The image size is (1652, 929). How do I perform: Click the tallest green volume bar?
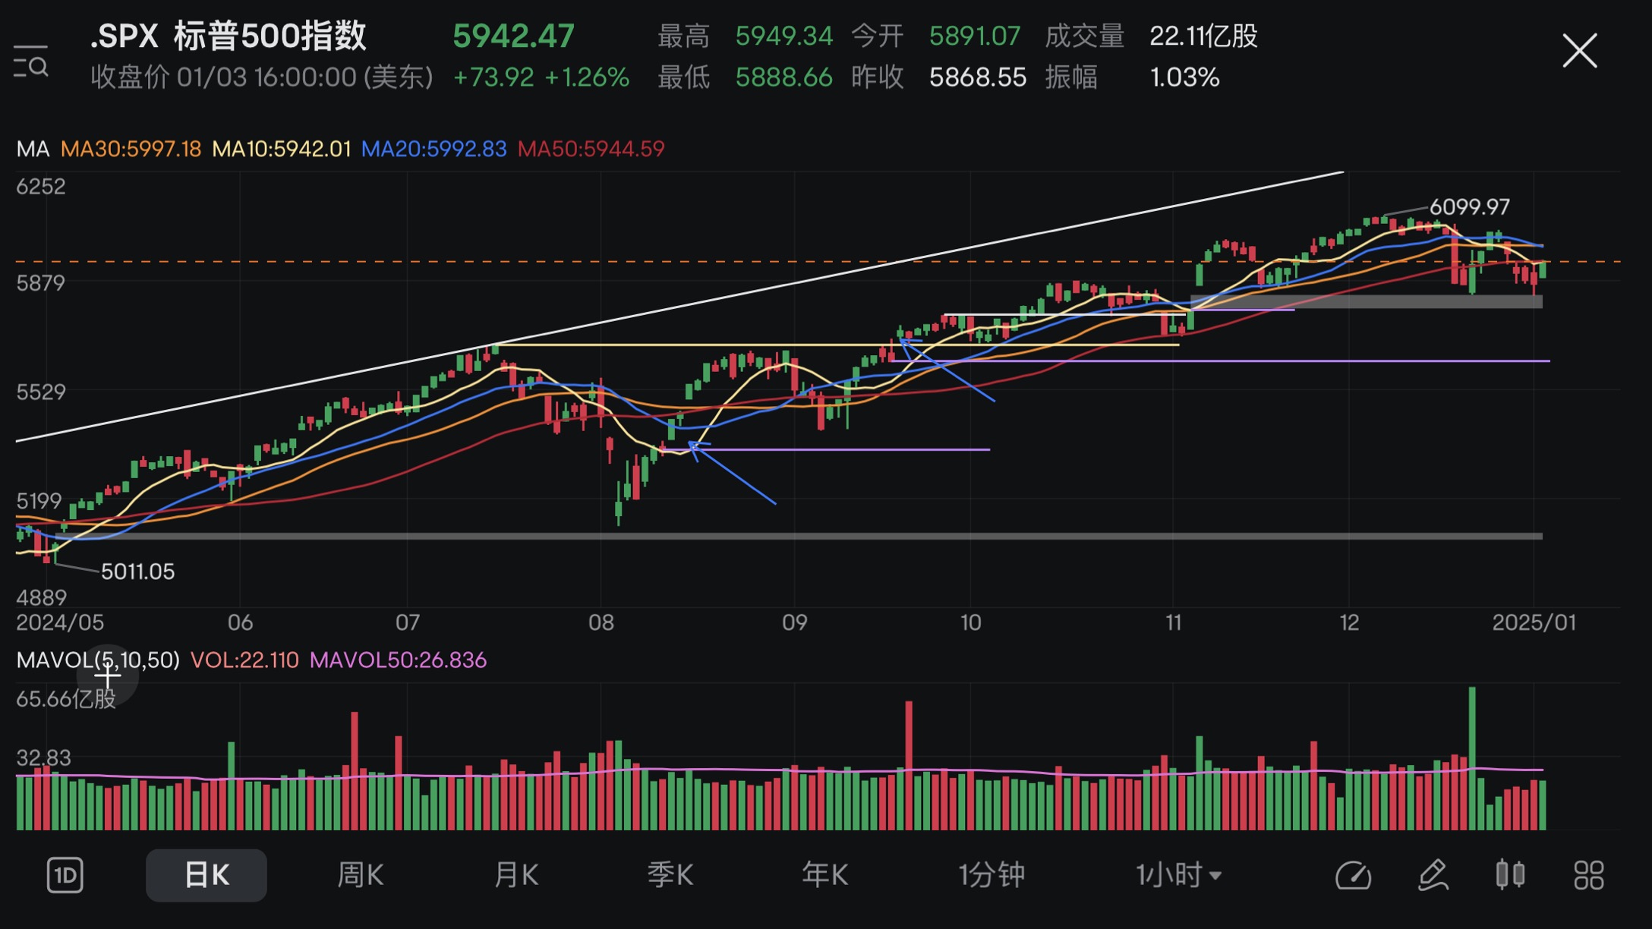coord(1473,757)
